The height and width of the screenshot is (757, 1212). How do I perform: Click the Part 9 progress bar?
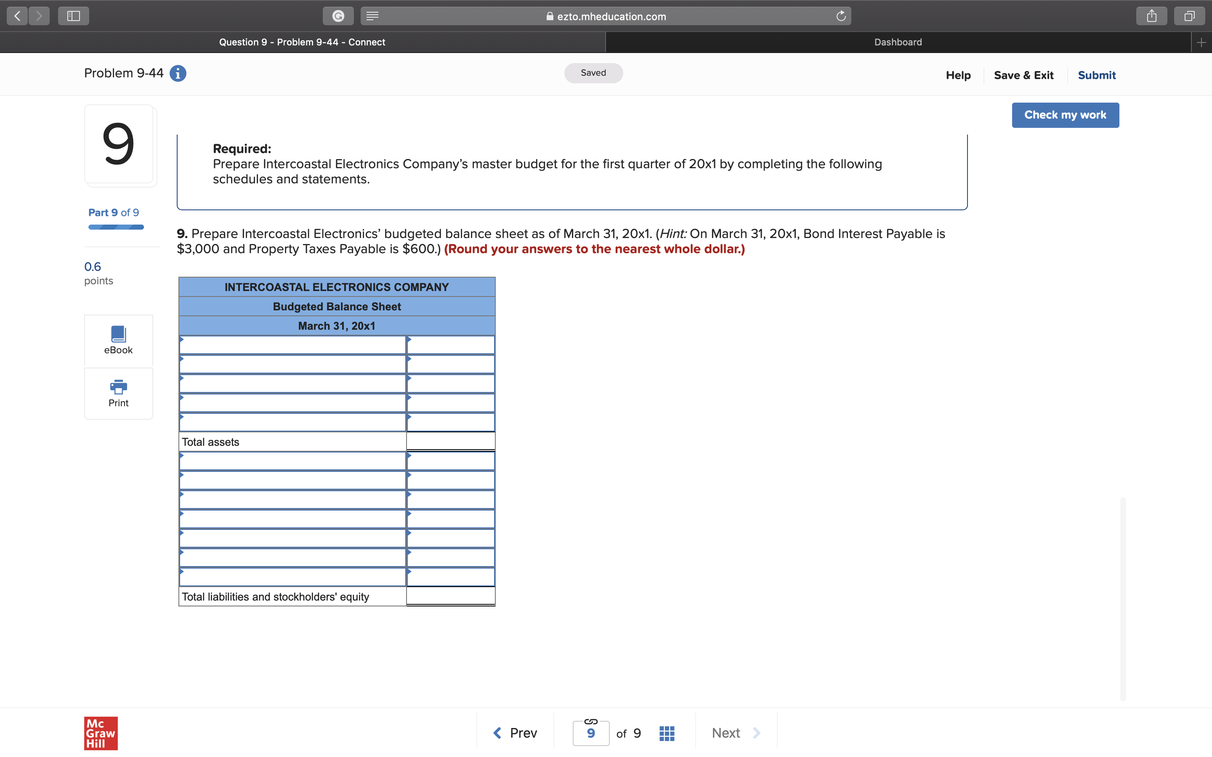point(116,227)
